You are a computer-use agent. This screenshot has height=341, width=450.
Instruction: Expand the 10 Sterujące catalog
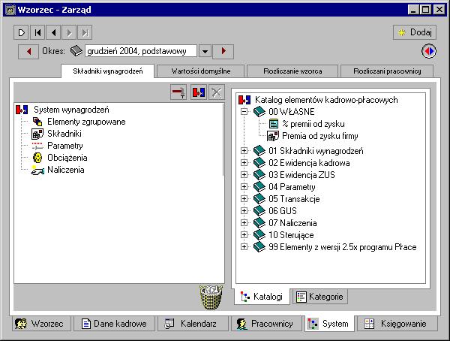coord(244,235)
